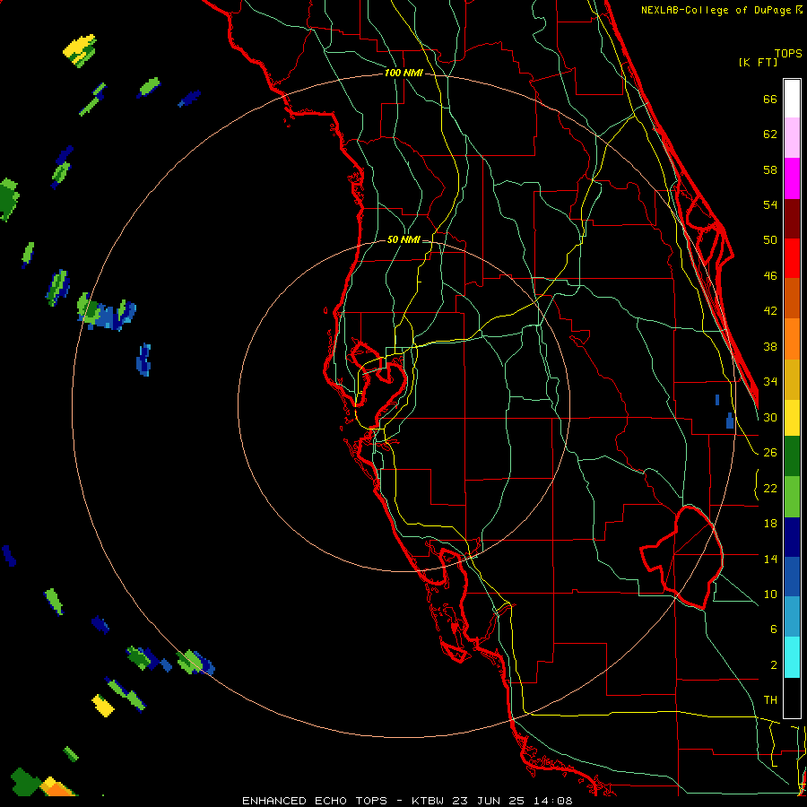The width and height of the screenshot is (807, 807).
Task: Click the cyan 10 K FT legend swatch
Action: (x=792, y=657)
